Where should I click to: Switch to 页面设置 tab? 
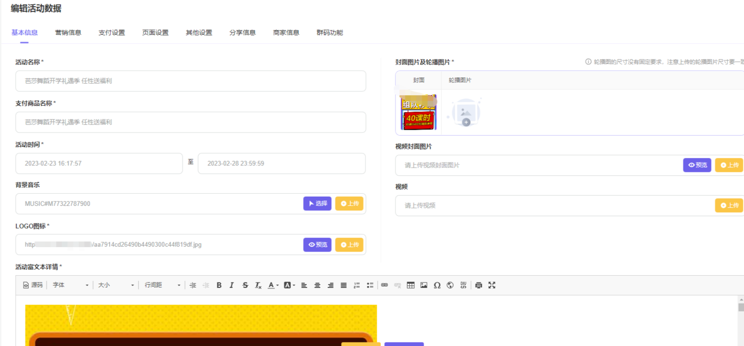155,33
